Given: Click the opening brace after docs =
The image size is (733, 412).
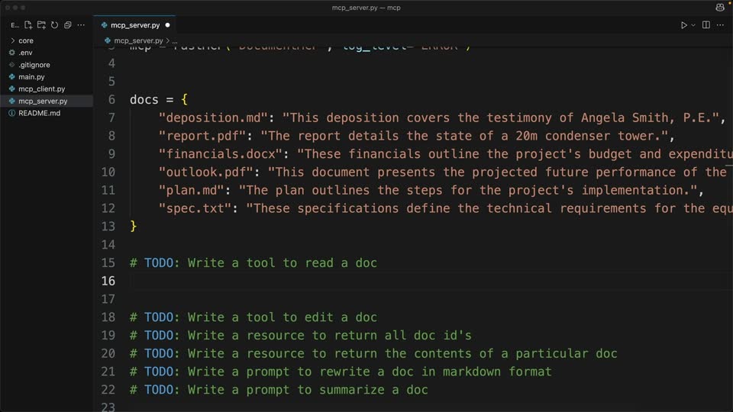Looking at the screenshot, I should (184, 99).
